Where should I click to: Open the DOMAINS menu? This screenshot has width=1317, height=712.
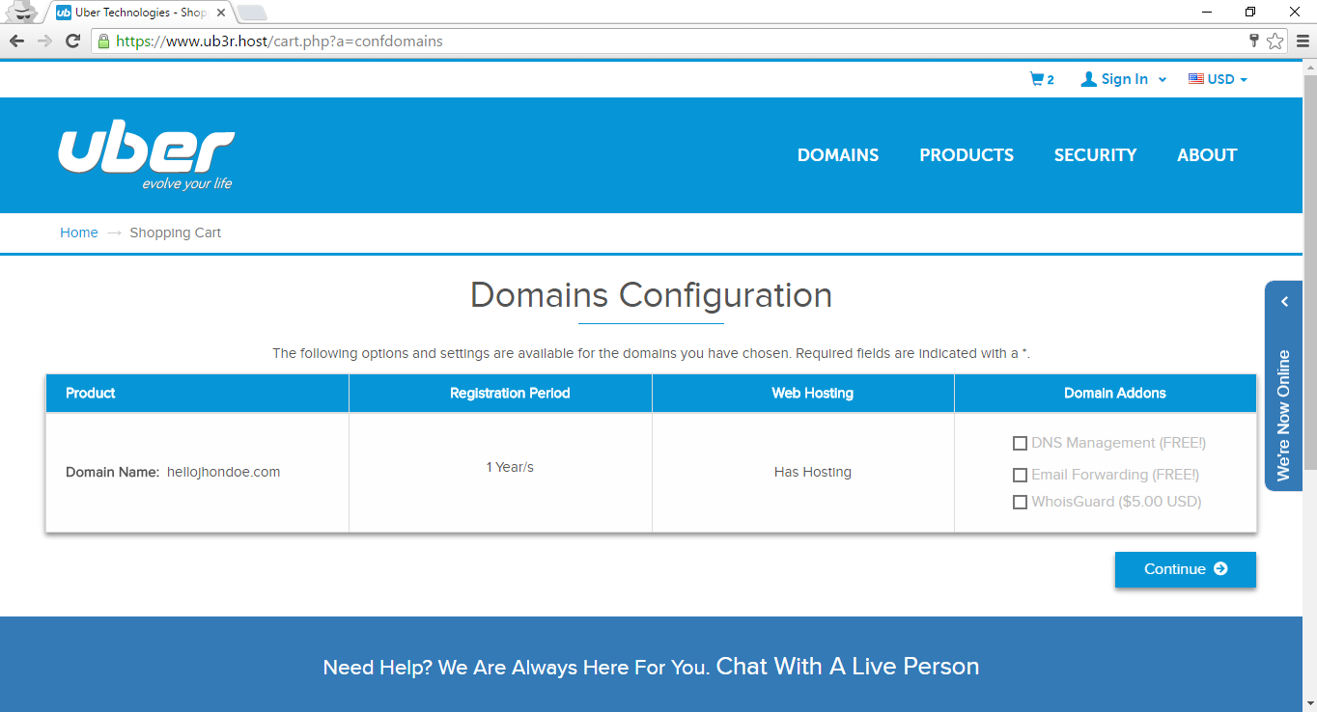click(838, 155)
